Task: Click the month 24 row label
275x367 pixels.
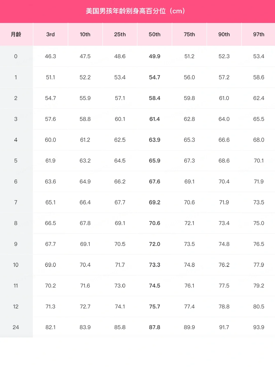Action: (x=16, y=327)
